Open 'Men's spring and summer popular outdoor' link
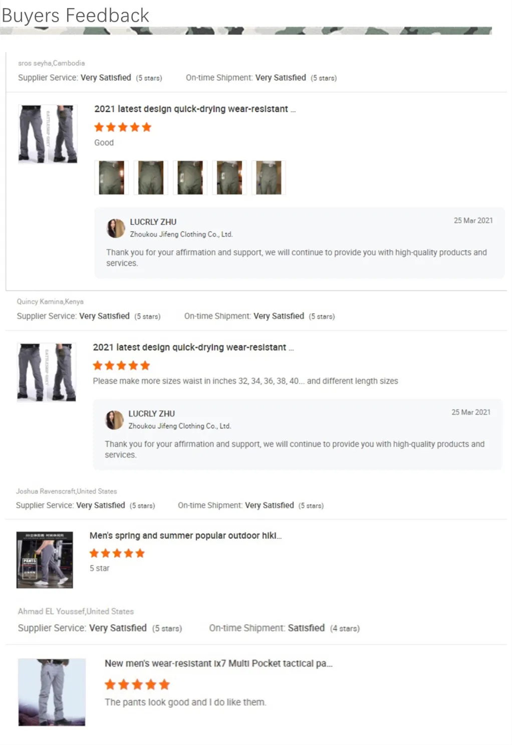512x745 pixels. pos(185,535)
